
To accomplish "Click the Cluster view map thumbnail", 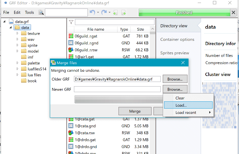I will pos(219,105).
